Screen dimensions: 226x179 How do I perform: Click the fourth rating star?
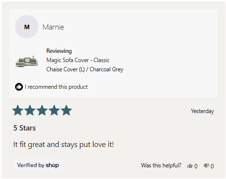tap(54, 110)
